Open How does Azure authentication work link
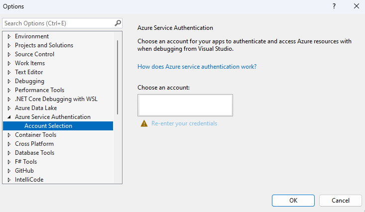The height and width of the screenshot is (212, 365). 197,66
